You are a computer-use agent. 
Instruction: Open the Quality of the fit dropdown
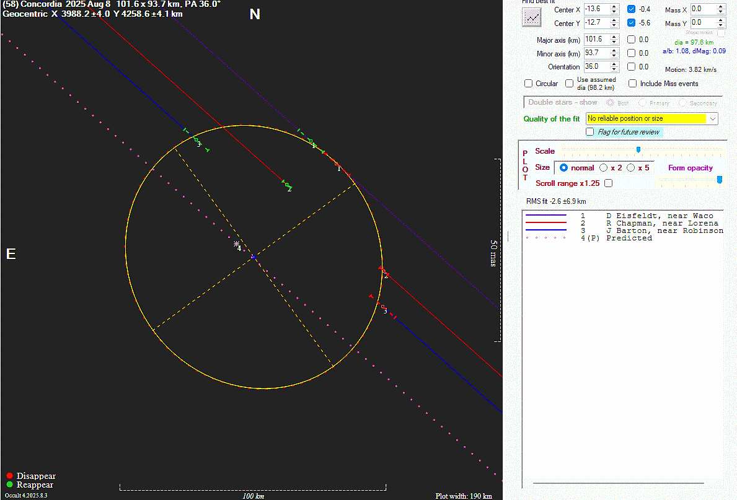(x=651, y=119)
